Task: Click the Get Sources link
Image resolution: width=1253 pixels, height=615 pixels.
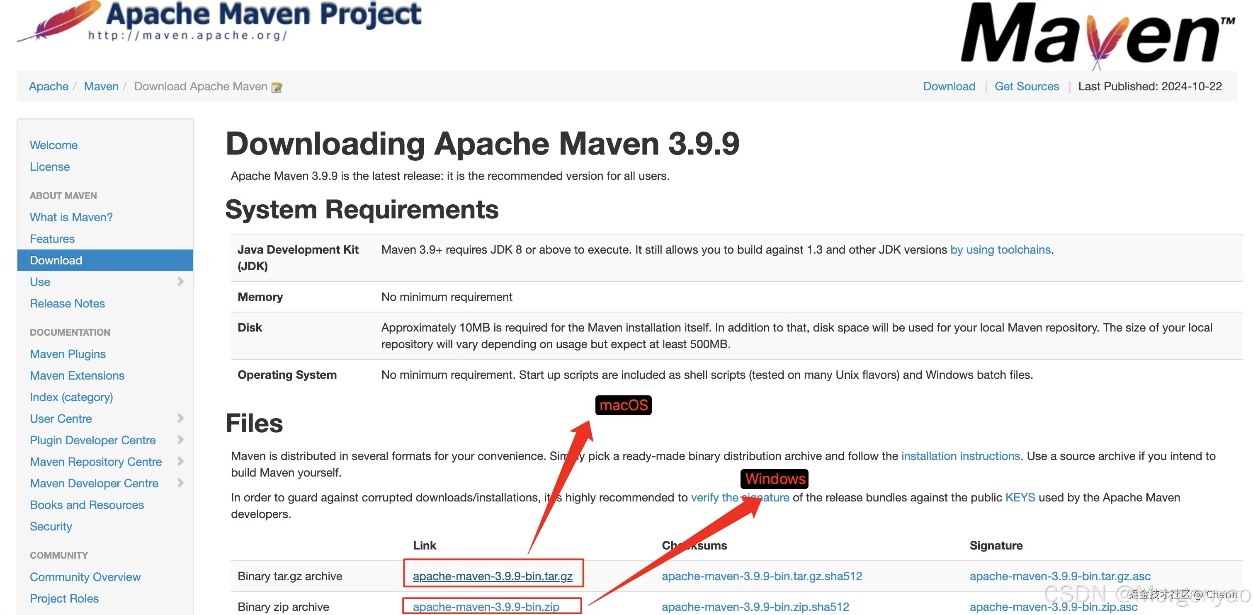Action: 1026,86
